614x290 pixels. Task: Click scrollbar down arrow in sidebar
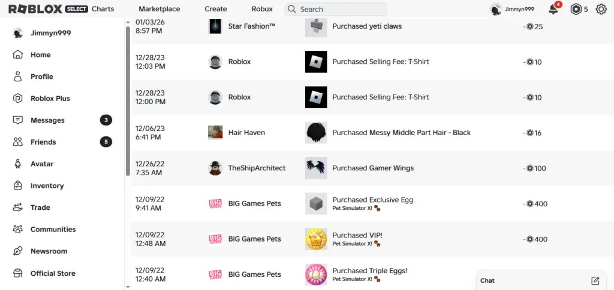tap(128, 287)
